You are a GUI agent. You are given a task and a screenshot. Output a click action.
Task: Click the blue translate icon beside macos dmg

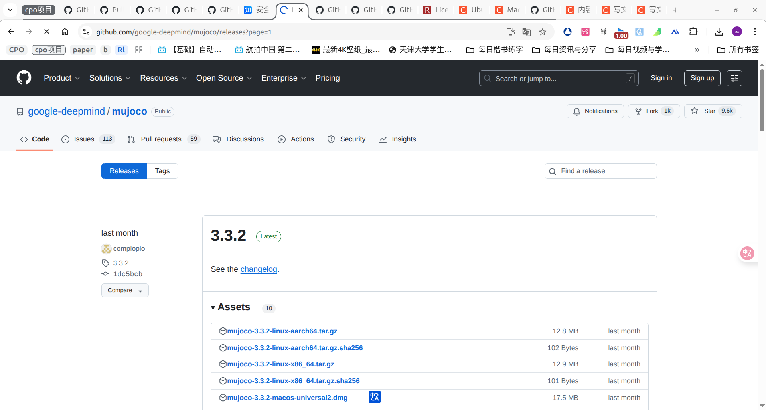(374, 397)
